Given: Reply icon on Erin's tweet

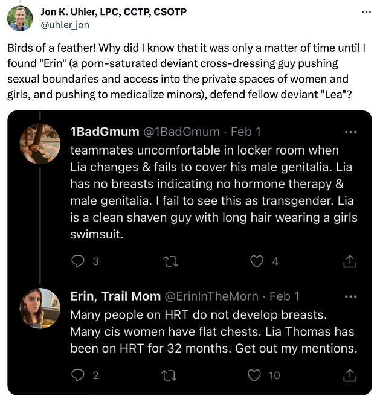Looking at the screenshot, I should pos(78,375).
